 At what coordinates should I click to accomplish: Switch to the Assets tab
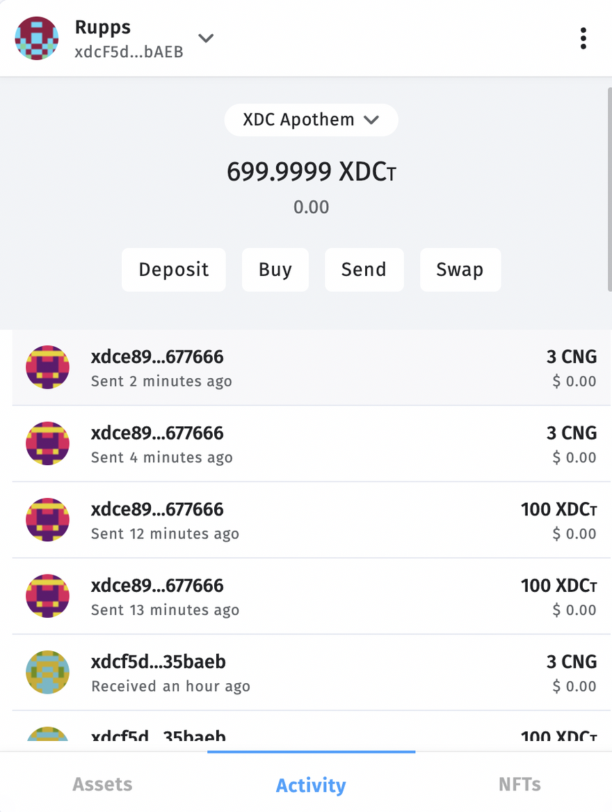[x=102, y=785]
